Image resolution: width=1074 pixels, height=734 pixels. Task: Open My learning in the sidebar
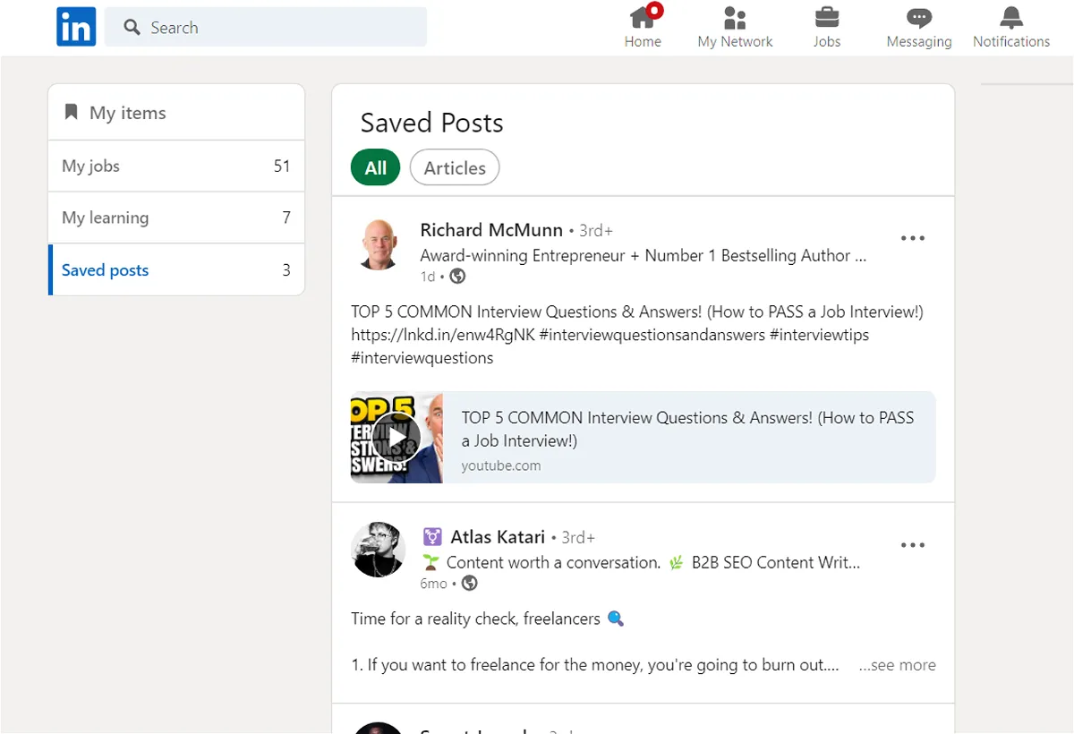(x=176, y=218)
